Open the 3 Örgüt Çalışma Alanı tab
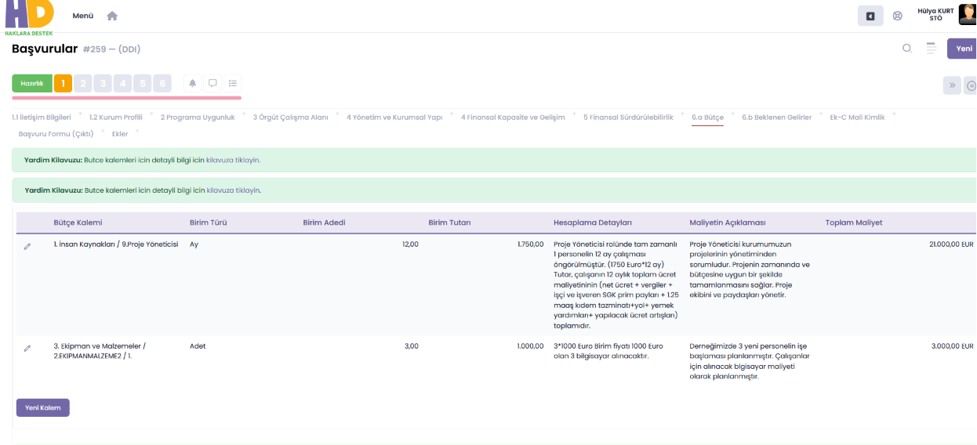Image resolution: width=977 pixels, height=445 pixels. [290, 117]
